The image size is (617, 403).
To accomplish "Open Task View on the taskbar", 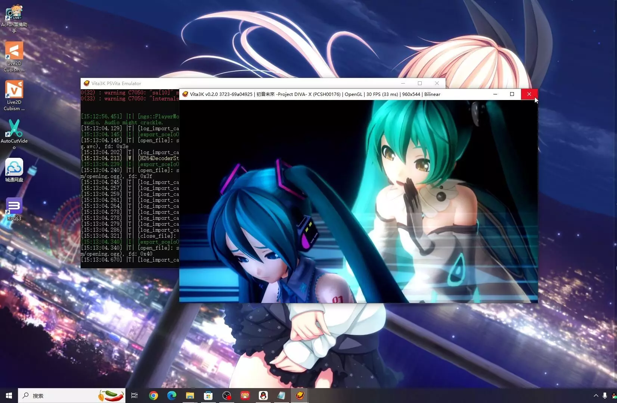I will click(x=134, y=396).
